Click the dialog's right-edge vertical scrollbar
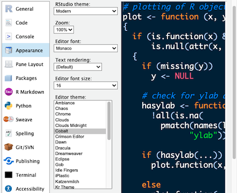The height and width of the screenshot is (193, 237). 234,83
